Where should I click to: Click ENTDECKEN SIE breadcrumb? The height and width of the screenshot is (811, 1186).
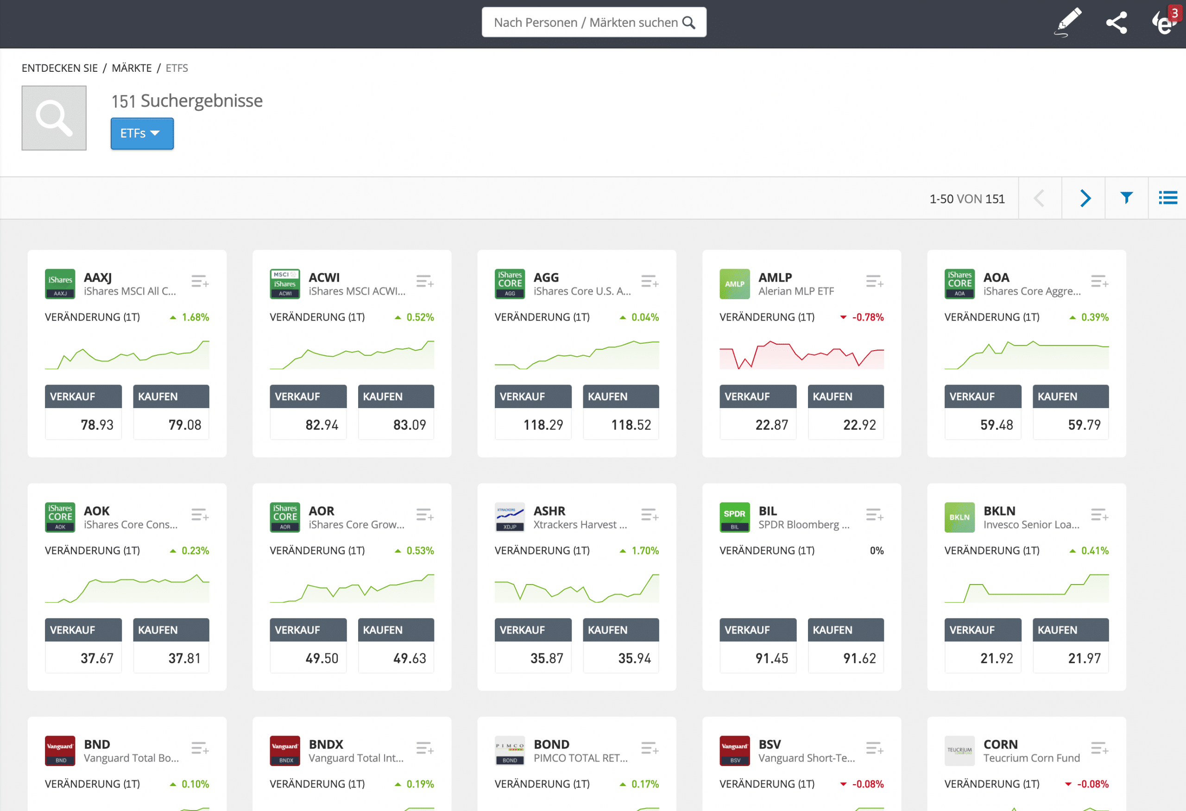tap(60, 68)
